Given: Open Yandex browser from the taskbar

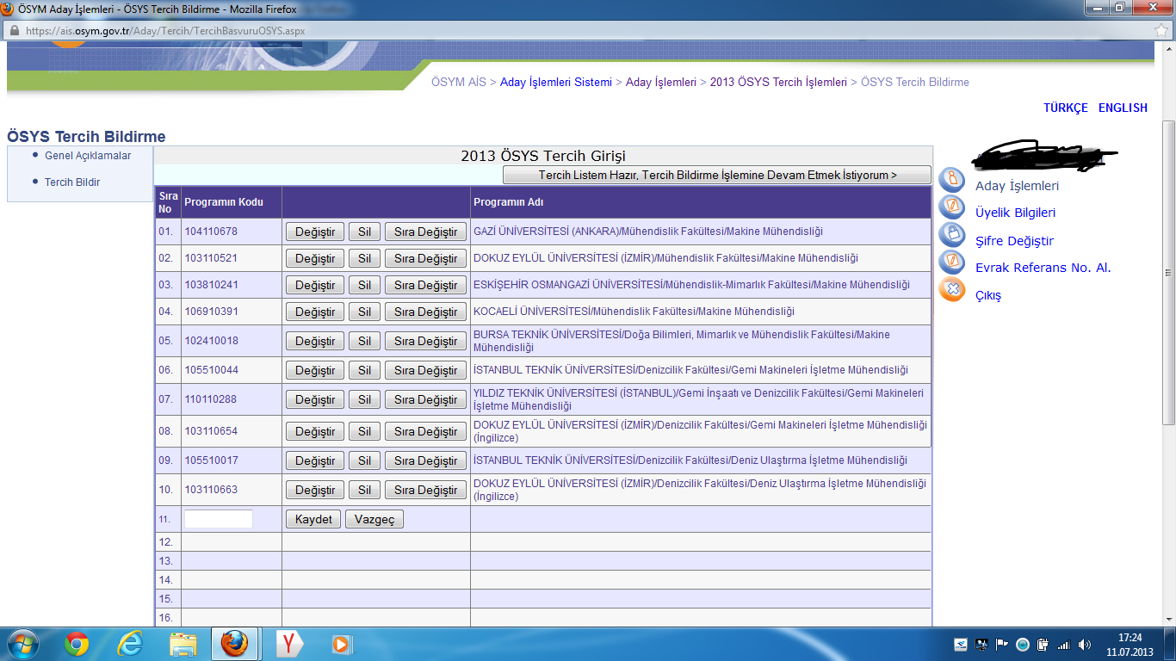Looking at the screenshot, I should [290, 644].
